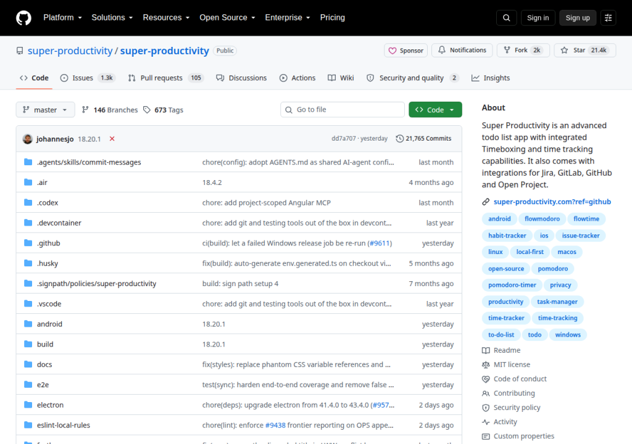Screen dimensions: 632x444
Task: Expand the green Code dropdown button
Action: point(435,110)
